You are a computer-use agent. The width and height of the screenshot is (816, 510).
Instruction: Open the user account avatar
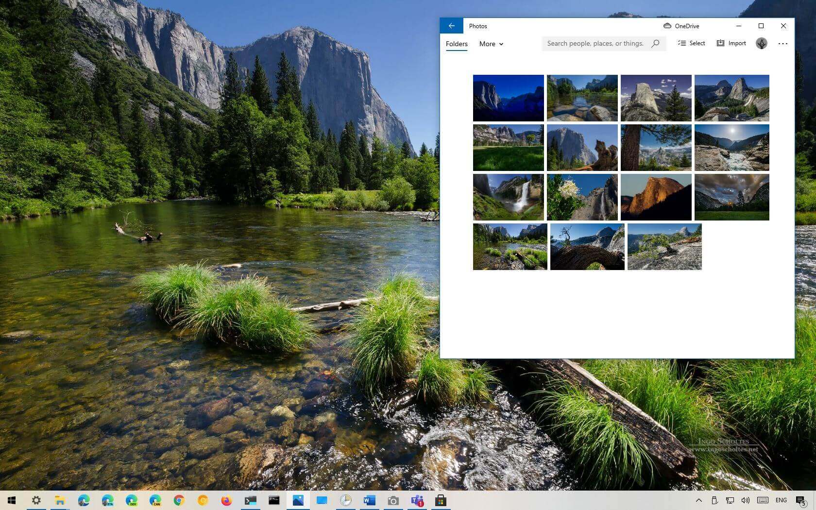761,43
